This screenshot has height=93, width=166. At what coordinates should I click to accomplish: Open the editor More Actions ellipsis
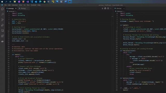coord(111,9)
